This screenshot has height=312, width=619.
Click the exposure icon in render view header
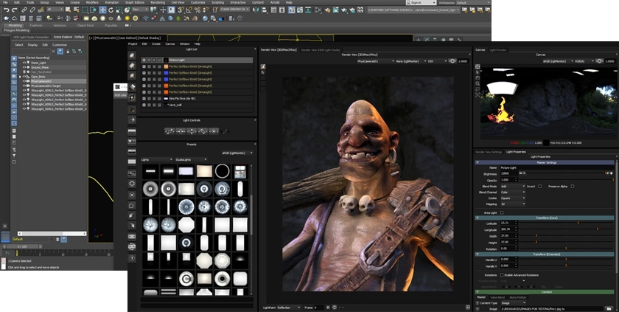452,61
